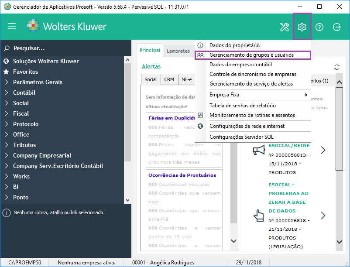Open the Férias em Duplicidade link
The width and height of the screenshot is (350, 267).
coord(172,118)
